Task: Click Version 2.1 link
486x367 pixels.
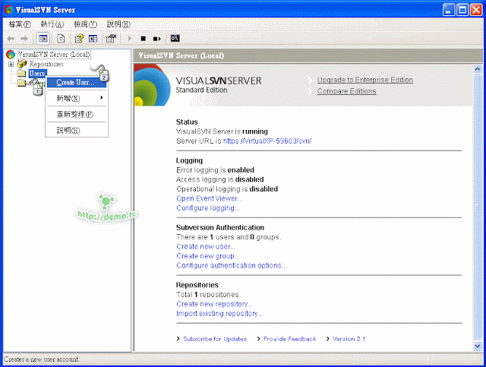Action: [x=349, y=339]
